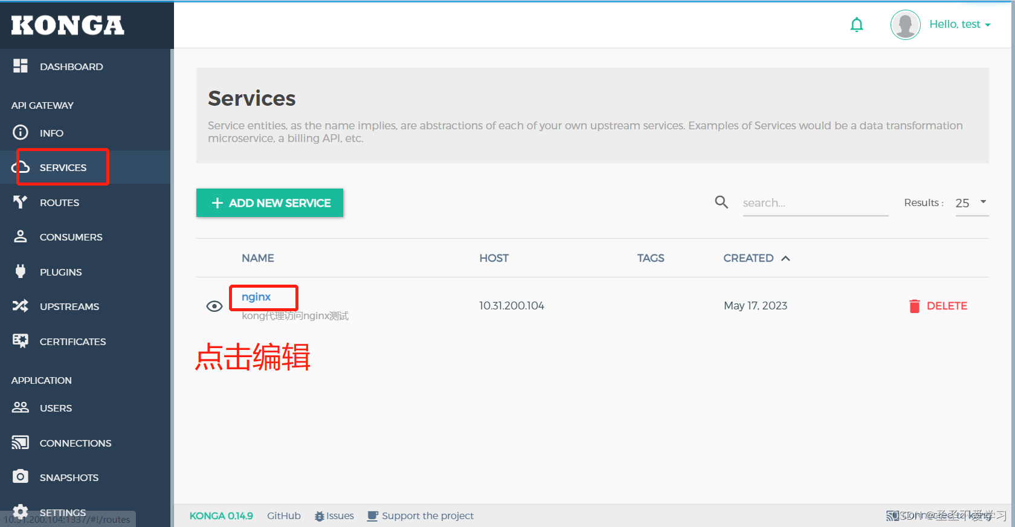1015x527 pixels.
Task: View nginx service details via eye icon
Action: coord(214,306)
